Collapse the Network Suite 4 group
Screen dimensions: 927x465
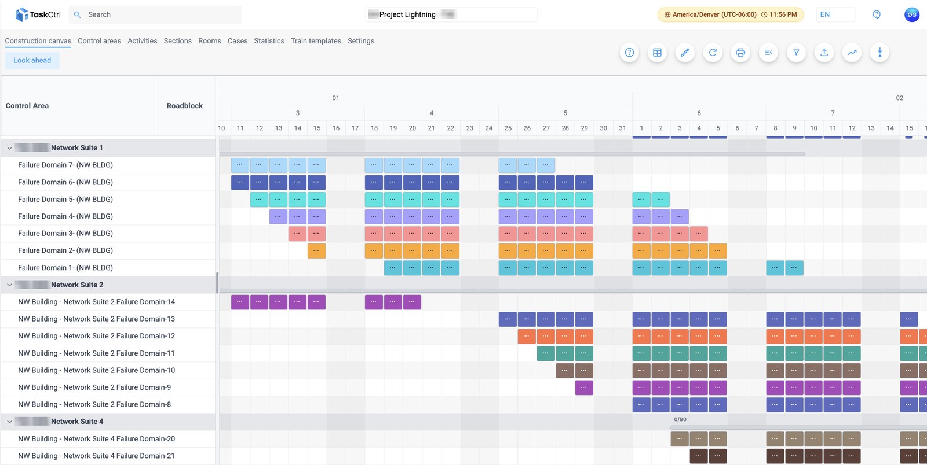(x=9, y=422)
